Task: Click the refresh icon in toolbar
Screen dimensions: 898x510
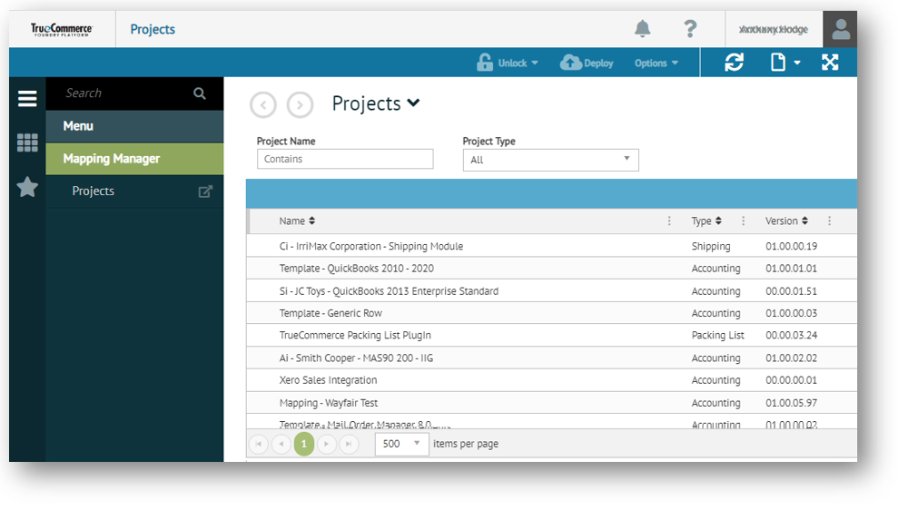Action: pos(734,63)
